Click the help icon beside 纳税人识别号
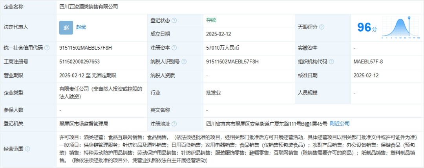 coord(184,62)
